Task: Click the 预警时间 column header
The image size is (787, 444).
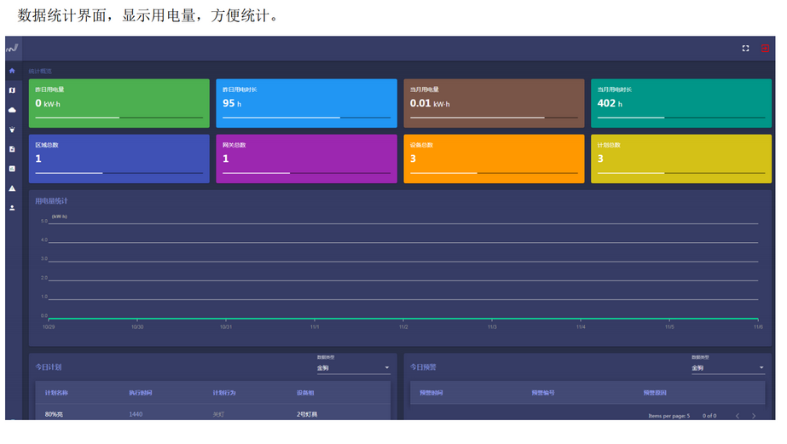Action: [x=431, y=393]
